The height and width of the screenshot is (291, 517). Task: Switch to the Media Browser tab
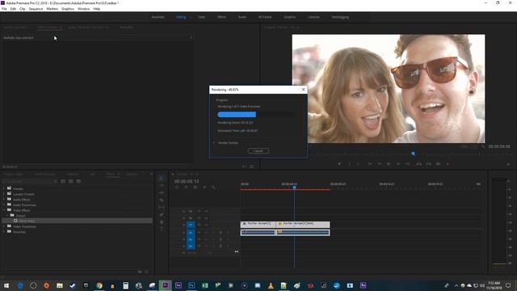coord(45,174)
